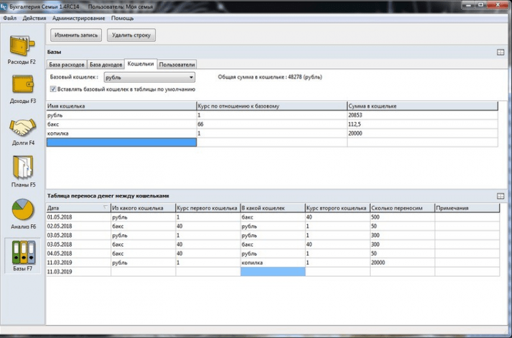The width and height of the screenshot is (512, 338).
Task: Switch to the База доходов tab
Action: 106,65
